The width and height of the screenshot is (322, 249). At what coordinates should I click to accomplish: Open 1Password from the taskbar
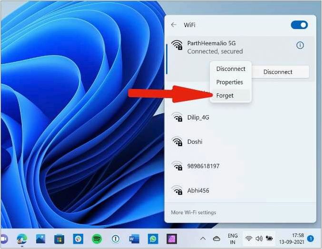click(x=116, y=239)
